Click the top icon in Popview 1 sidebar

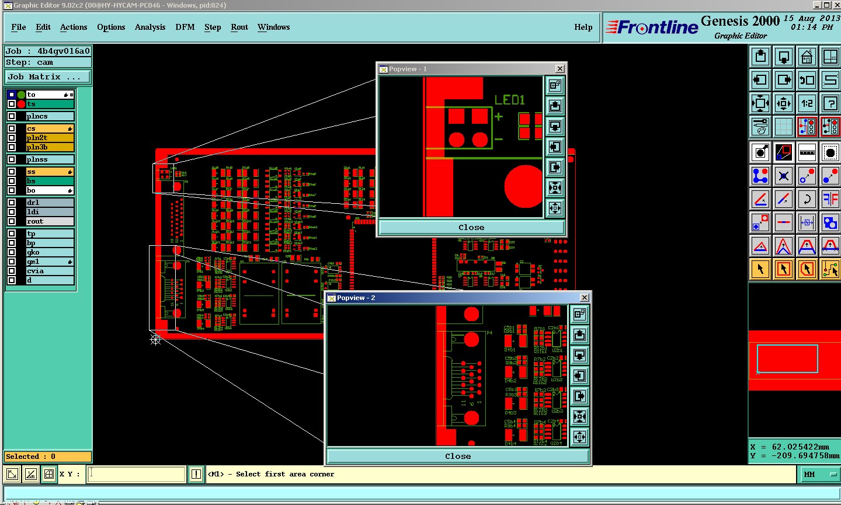click(x=555, y=86)
